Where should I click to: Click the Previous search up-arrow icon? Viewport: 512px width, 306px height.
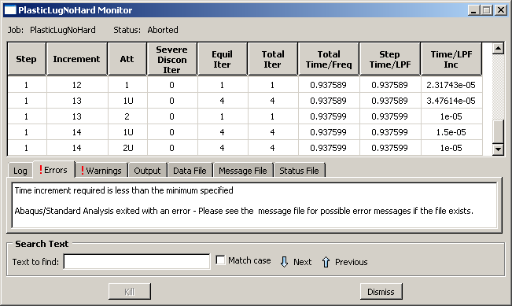click(326, 262)
